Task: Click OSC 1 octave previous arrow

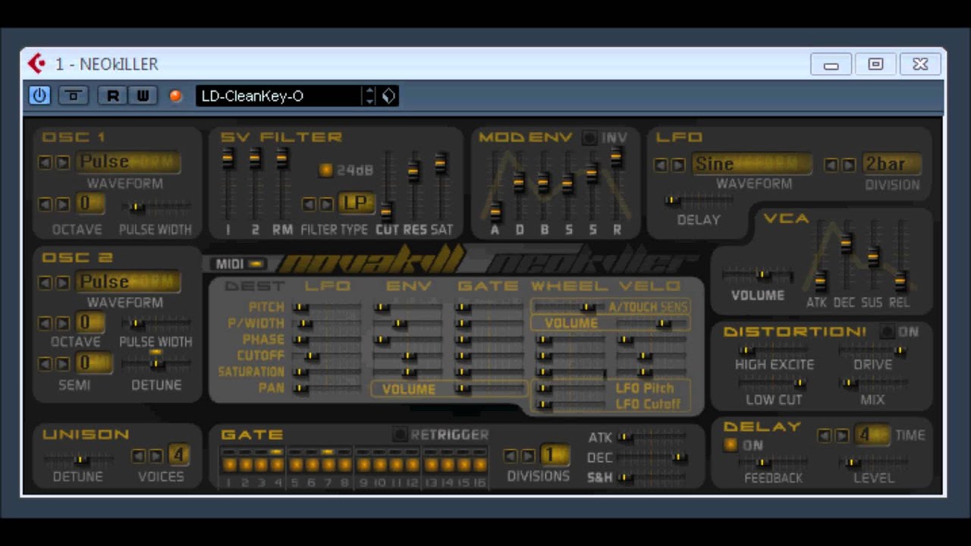Action: [46, 205]
